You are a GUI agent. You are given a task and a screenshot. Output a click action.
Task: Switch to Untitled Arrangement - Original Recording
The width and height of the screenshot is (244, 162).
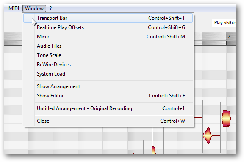[108, 108]
